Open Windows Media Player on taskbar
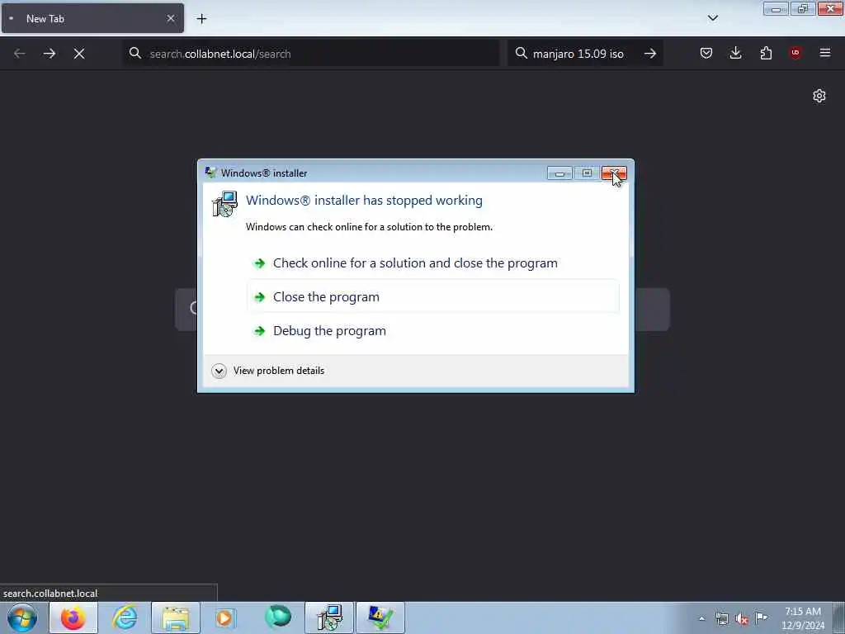 point(226,617)
